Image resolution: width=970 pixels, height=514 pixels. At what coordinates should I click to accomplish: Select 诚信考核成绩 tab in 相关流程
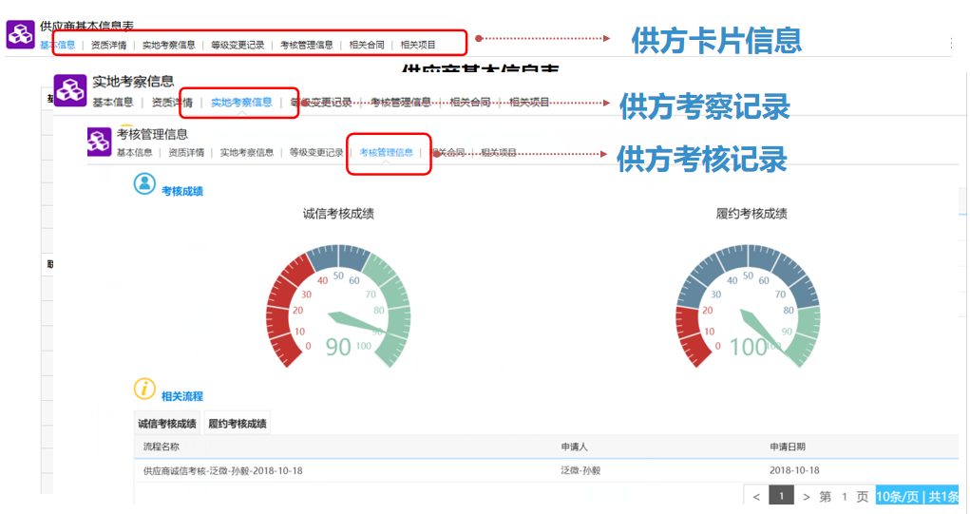click(x=167, y=424)
